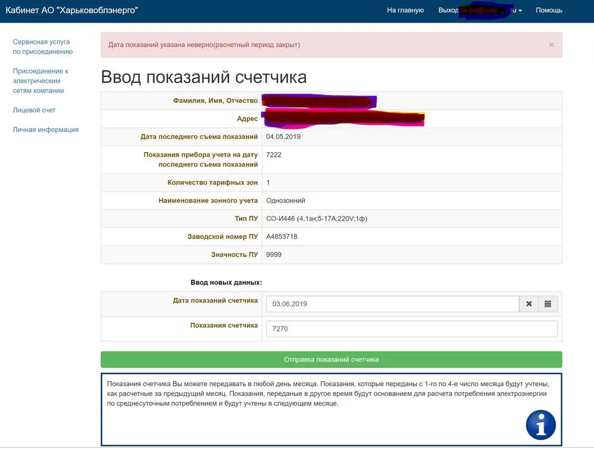This screenshot has width=594, height=450.
Task: Open the user account dropdown caret
Action: point(520,11)
